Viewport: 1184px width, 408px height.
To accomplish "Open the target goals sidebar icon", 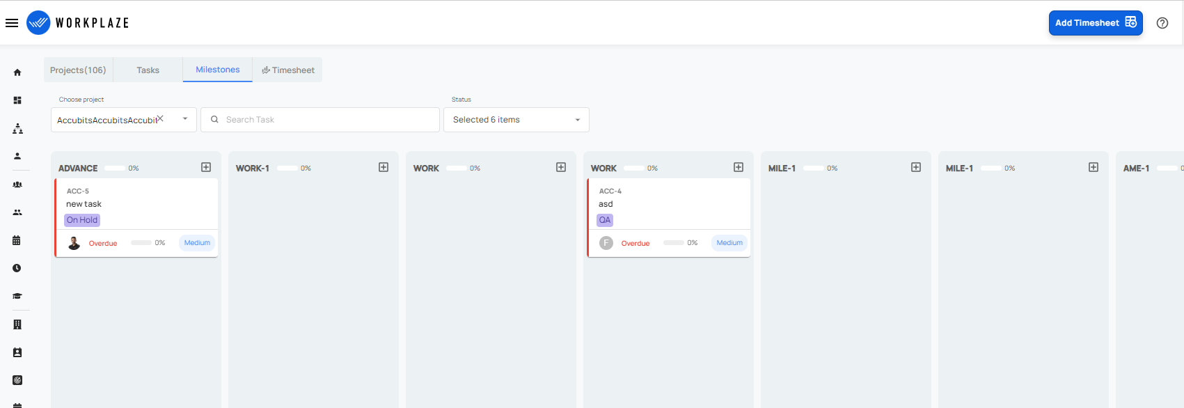I will (17, 380).
